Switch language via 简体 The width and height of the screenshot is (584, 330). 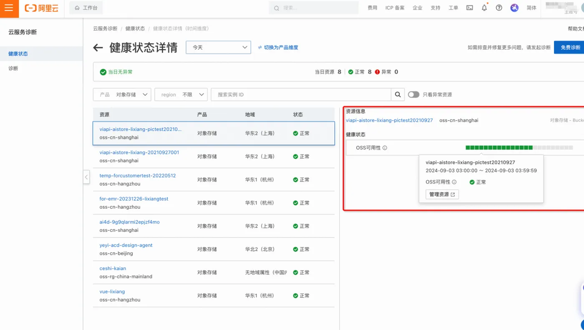tap(531, 8)
